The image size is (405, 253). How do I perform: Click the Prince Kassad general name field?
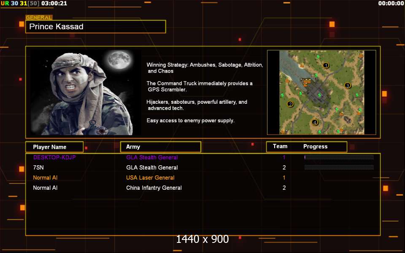(96, 27)
